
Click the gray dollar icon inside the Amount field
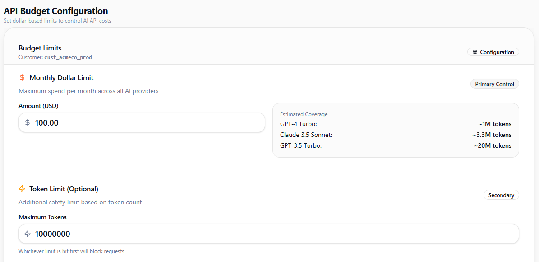coord(28,122)
